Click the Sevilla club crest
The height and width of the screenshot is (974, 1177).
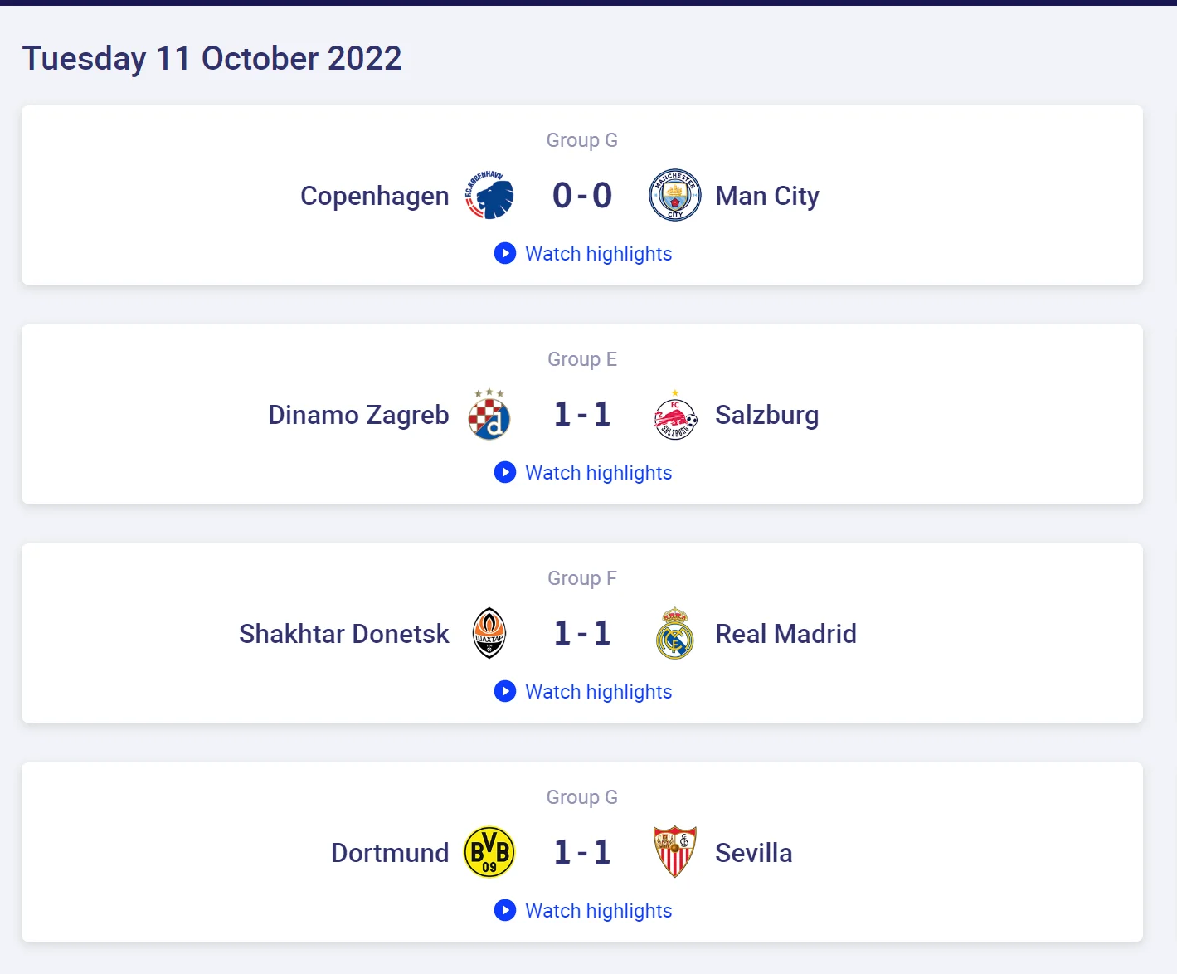click(674, 852)
